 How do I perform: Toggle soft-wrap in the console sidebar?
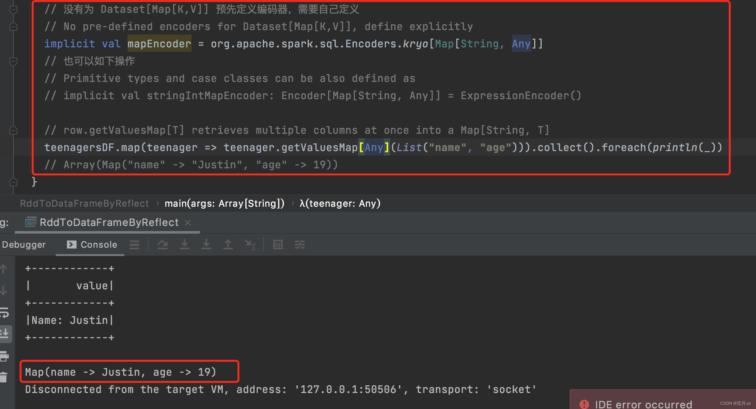tap(4, 312)
